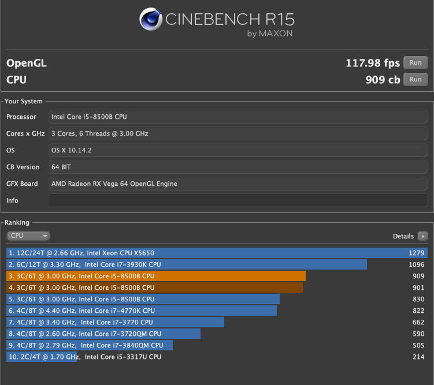Select ranking row 2 Core i7-3930K
Viewport: 434px width, 385px height.
[x=217, y=264]
